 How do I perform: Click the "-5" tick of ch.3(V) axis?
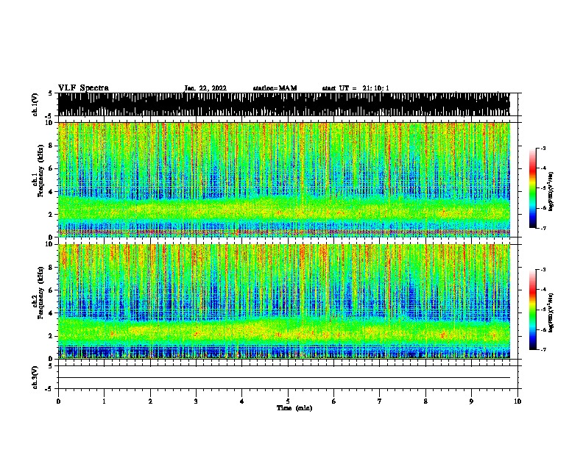click(x=49, y=389)
